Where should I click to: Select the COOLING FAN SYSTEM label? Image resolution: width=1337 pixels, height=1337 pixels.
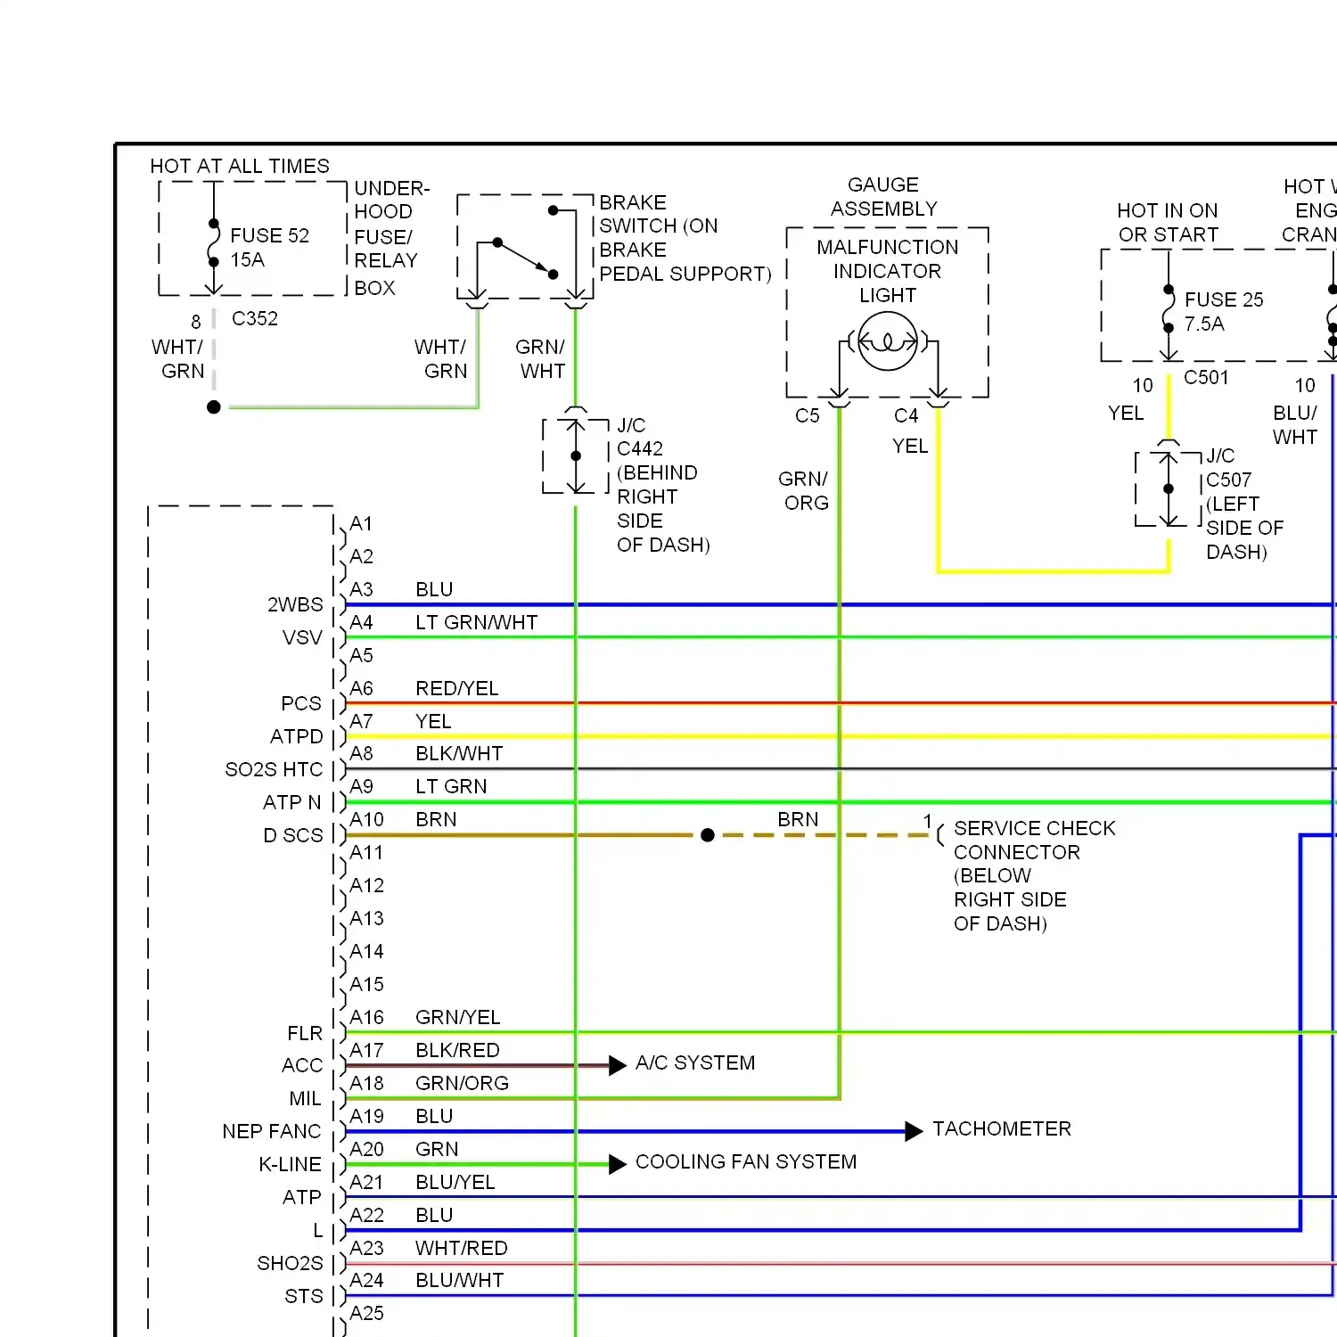coord(746,1161)
